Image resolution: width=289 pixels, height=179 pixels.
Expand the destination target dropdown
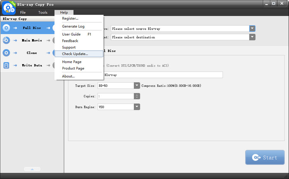(252, 37)
